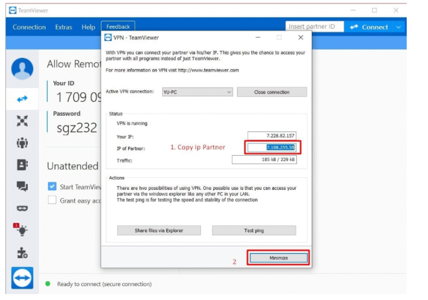Click the Your ID number text
This screenshot has height=300, width=428.
coord(78,98)
